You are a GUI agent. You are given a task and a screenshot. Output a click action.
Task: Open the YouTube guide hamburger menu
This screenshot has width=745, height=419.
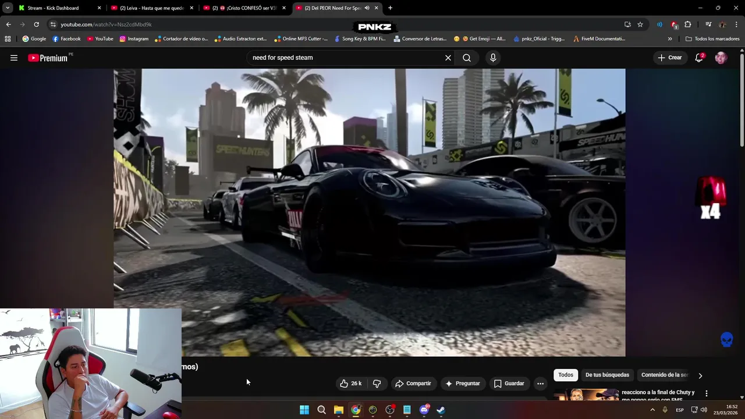[x=14, y=58]
